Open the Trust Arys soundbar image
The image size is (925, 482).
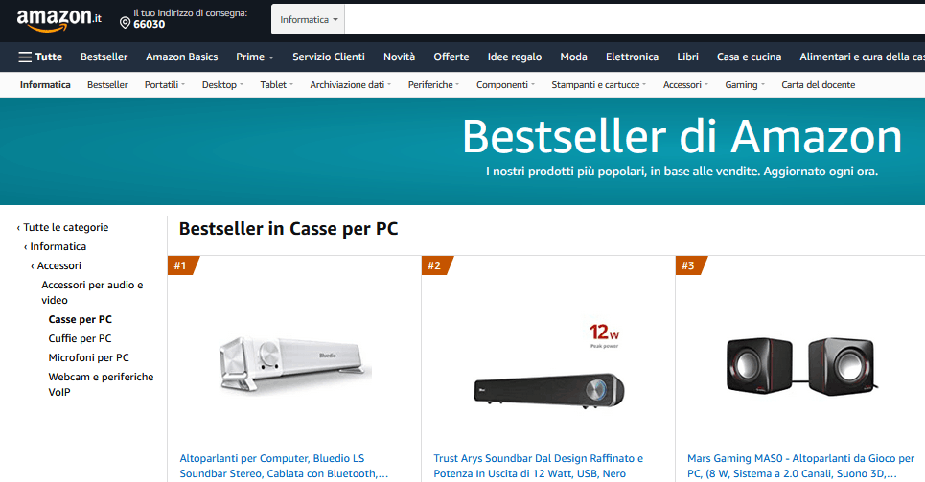click(x=548, y=364)
